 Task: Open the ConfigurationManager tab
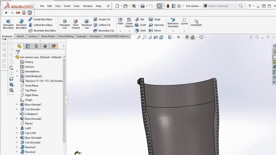tap(36, 46)
